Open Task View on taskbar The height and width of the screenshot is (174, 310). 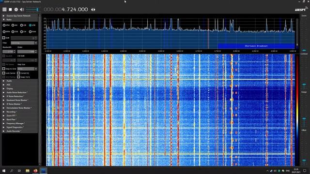click(19, 171)
